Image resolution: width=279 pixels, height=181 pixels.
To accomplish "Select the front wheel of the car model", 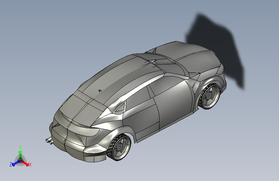I will [x=210, y=96].
